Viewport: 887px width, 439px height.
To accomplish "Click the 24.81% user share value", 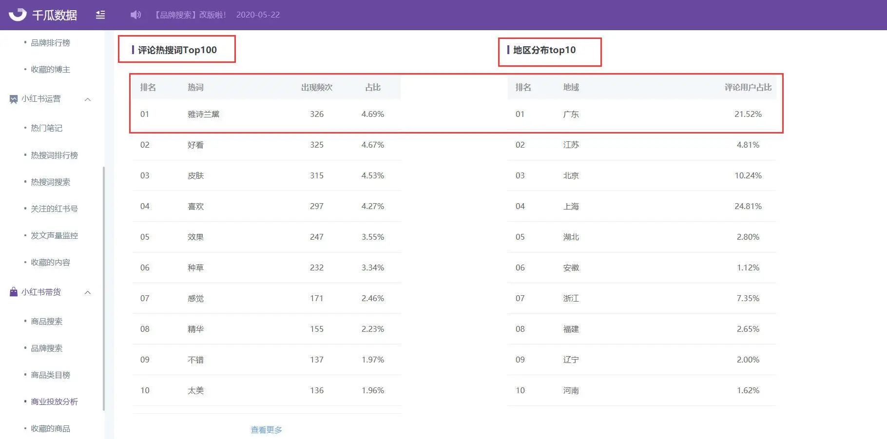I will tap(748, 206).
